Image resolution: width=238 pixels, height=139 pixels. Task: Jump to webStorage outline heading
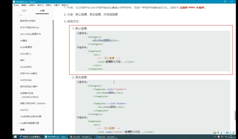coord(26,80)
